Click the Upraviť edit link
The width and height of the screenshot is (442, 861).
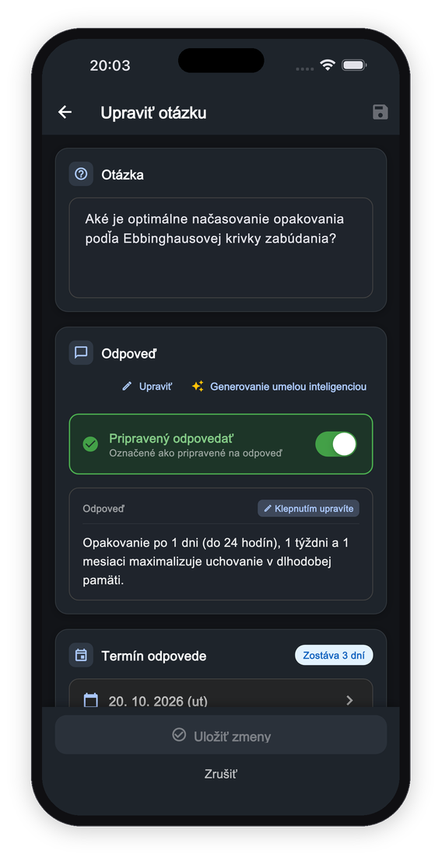point(147,387)
